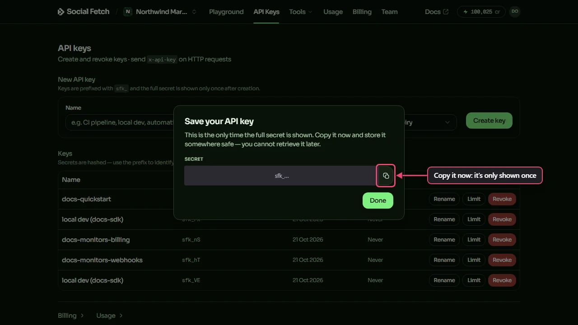Switch to the Team tab
Image resolution: width=578 pixels, height=325 pixels.
click(389, 12)
